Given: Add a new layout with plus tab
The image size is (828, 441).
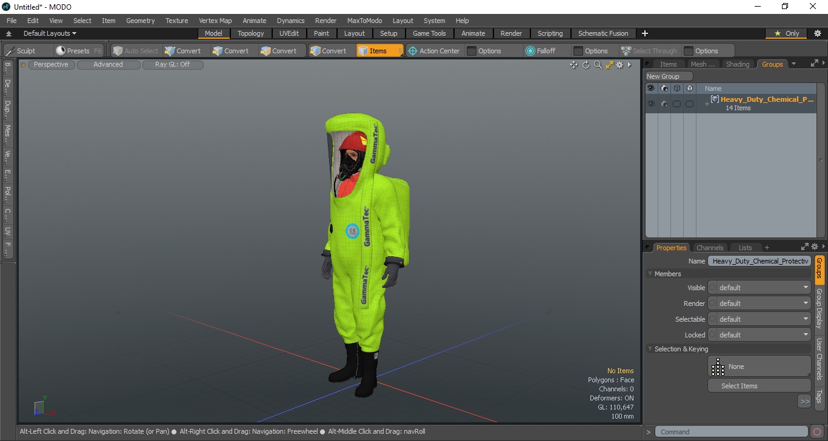Looking at the screenshot, I should [x=644, y=33].
